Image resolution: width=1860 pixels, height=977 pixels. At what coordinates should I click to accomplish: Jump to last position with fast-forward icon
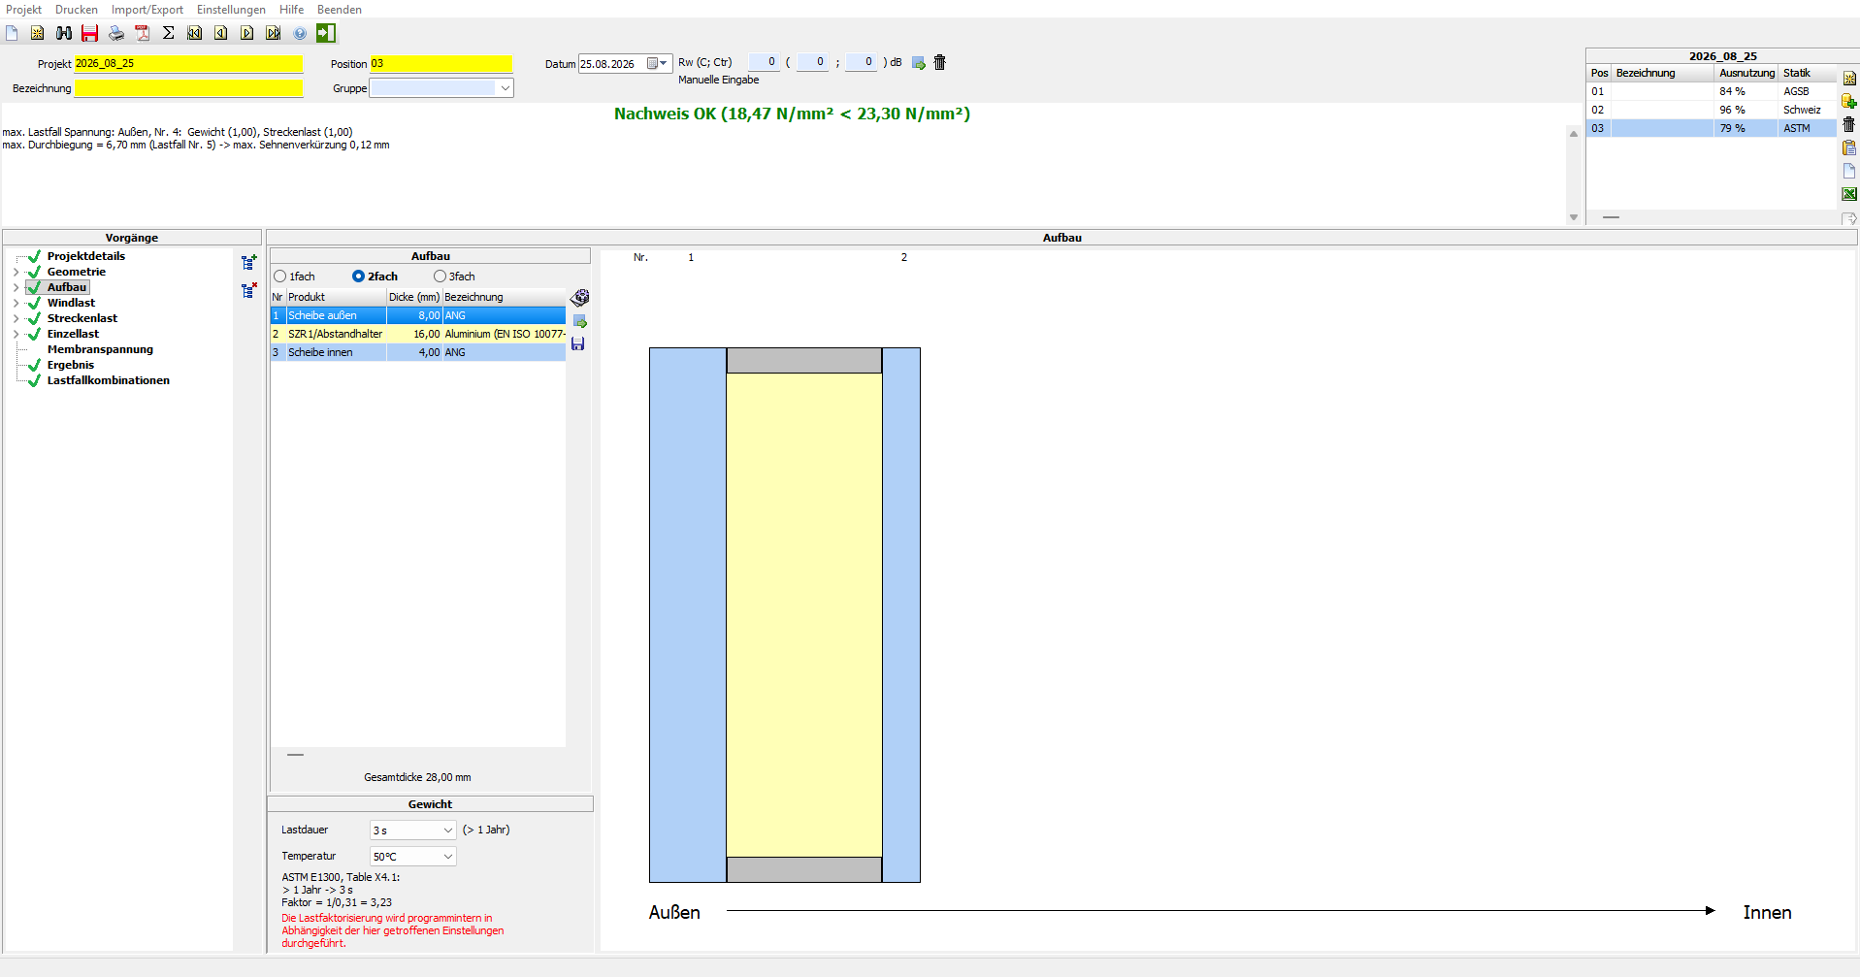[x=274, y=33]
